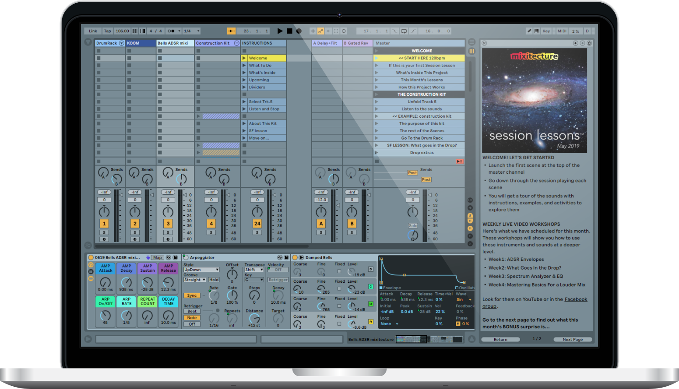Image resolution: width=679 pixels, height=389 pixels.
Task: Open the Arpeggiator Style UpDown dropdown
Action: (x=201, y=270)
